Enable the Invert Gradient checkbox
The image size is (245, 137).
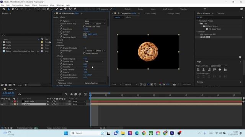[84, 53]
